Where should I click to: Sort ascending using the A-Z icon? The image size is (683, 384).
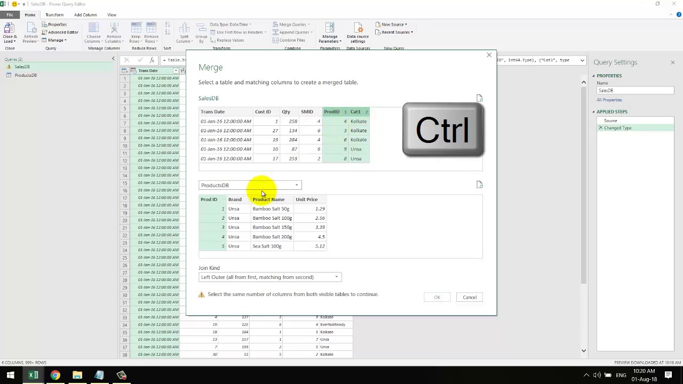[168, 26]
